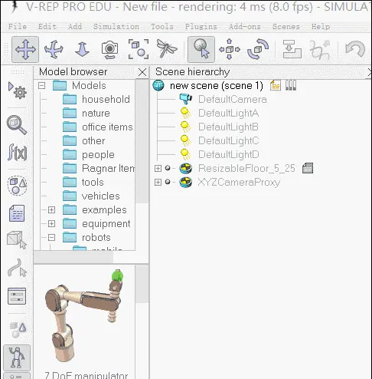Viewport: 372px width, 379px height.
Task: Open the ResizableFloor_5_25 script icon
Action: coord(308,168)
